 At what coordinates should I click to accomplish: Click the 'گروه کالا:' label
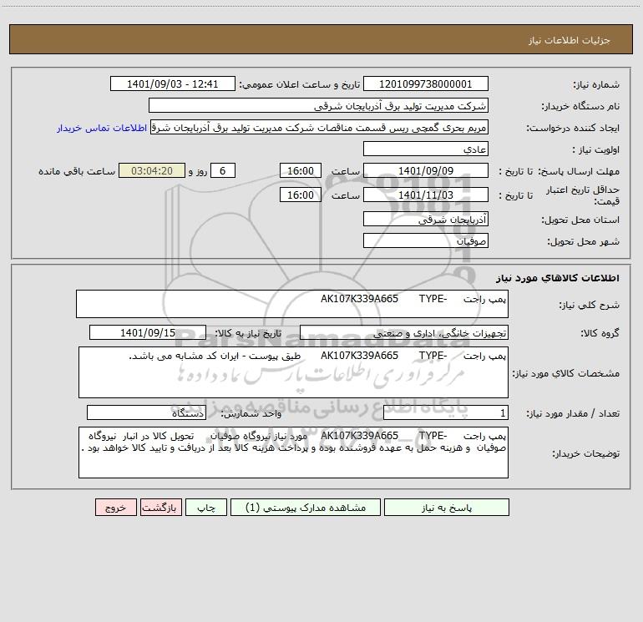tap(600, 333)
